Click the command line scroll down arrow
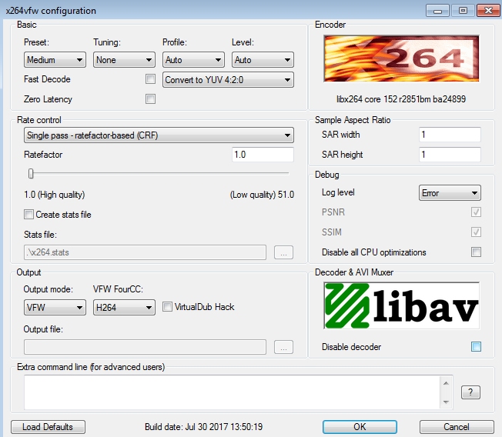Viewport: 502px width, 437px height. (447, 402)
